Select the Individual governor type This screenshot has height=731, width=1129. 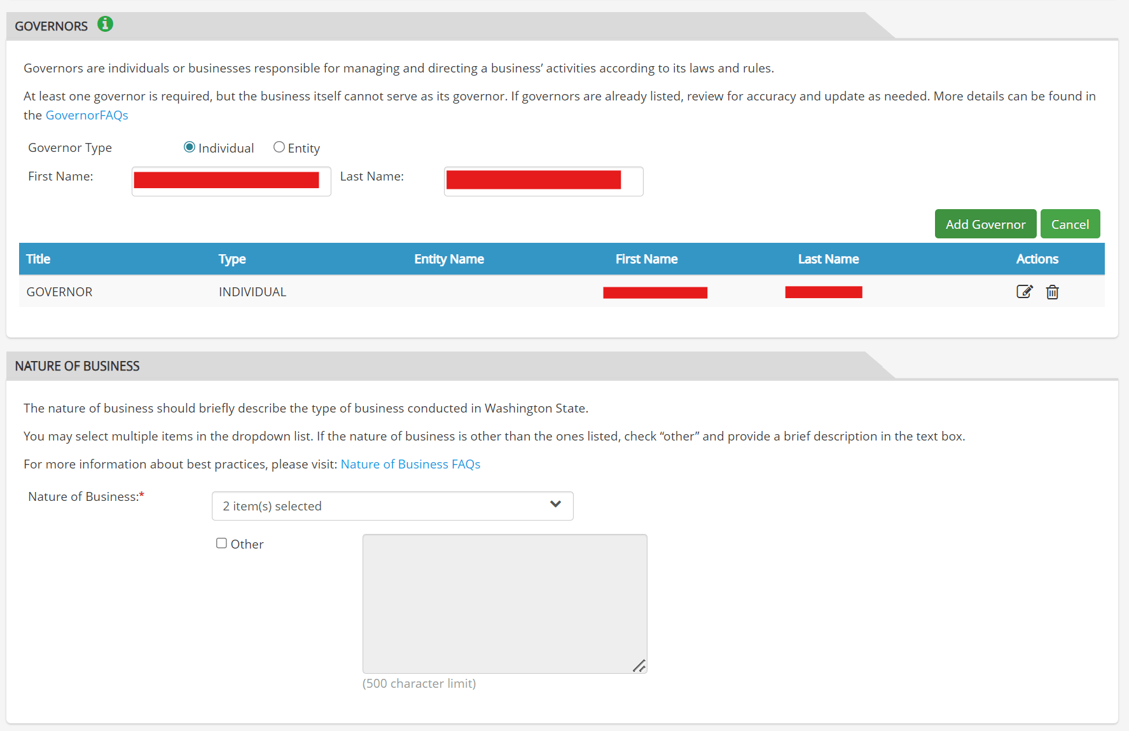click(x=189, y=147)
